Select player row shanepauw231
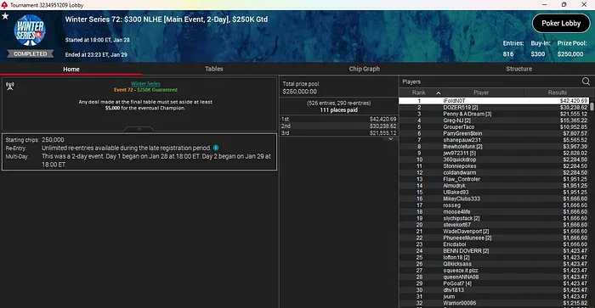Viewport: 595px width, 308px height. coord(494,140)
